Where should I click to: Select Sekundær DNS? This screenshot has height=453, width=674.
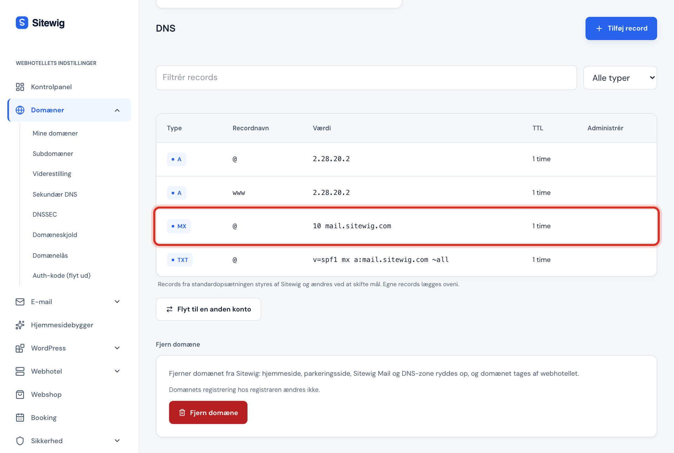(55, 195)
